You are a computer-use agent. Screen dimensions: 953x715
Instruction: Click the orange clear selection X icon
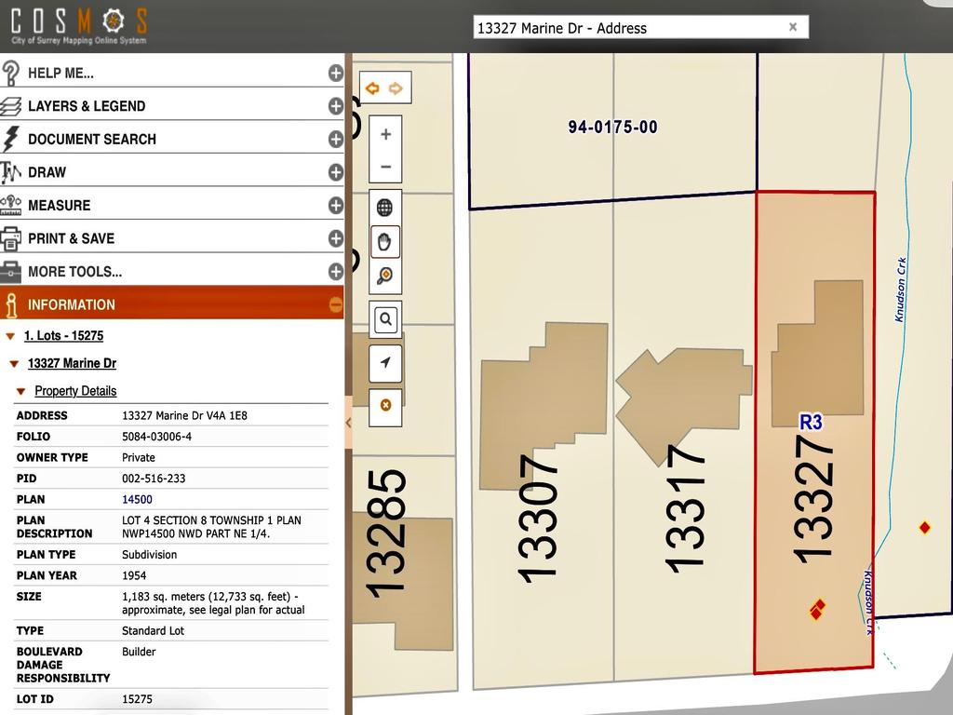[x=385, y=406]
